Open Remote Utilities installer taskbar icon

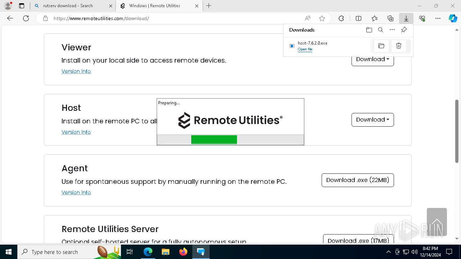[x=201, y=252]
